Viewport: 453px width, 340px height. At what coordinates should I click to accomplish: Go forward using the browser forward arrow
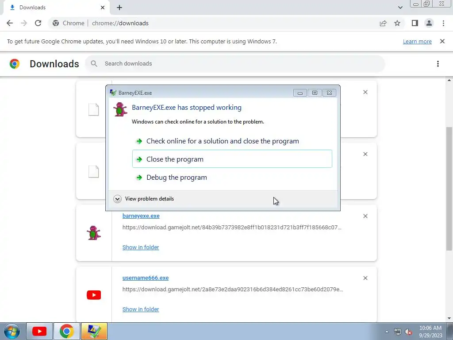point(24,23)
